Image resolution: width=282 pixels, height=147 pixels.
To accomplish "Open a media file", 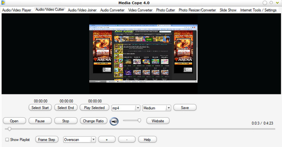I will (x=14, y=121).
